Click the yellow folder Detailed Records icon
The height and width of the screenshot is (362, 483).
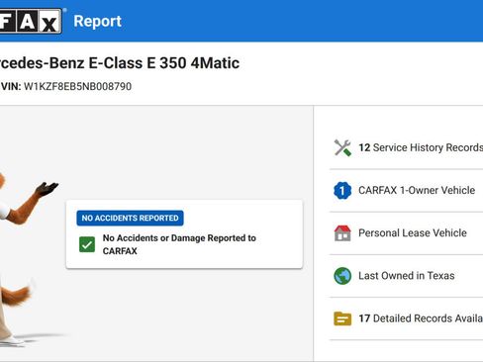pos(342,318)
